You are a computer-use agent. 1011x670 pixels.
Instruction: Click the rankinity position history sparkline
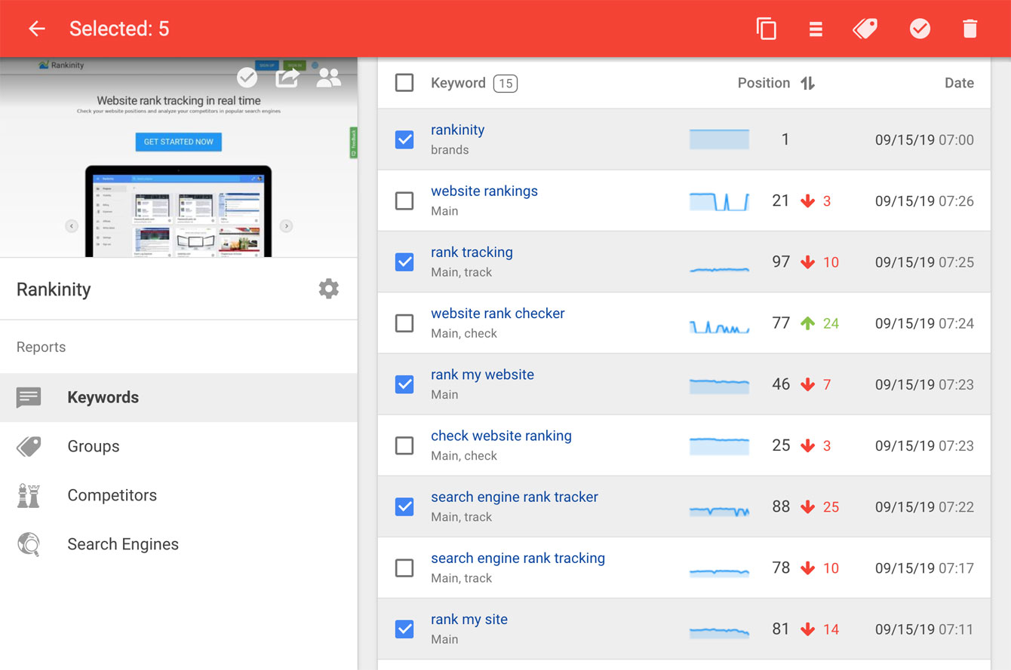[719, 139]
